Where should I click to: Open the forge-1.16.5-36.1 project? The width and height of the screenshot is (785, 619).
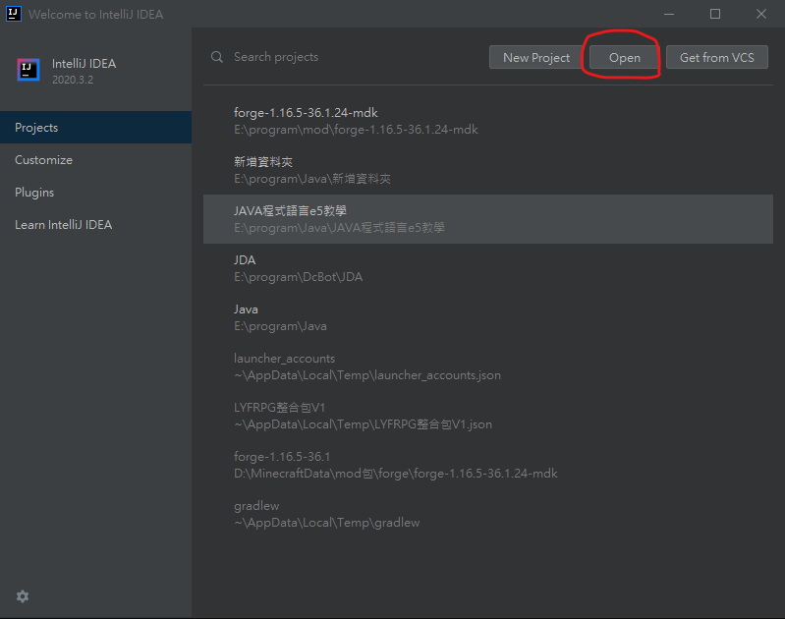click(488, 464)
